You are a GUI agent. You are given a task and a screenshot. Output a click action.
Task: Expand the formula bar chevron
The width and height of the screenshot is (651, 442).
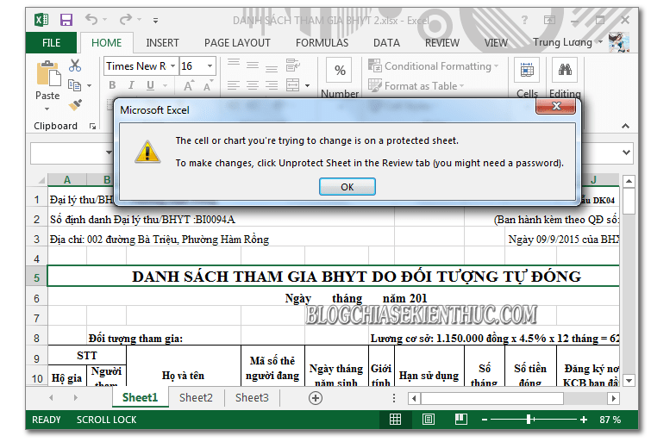626,153
